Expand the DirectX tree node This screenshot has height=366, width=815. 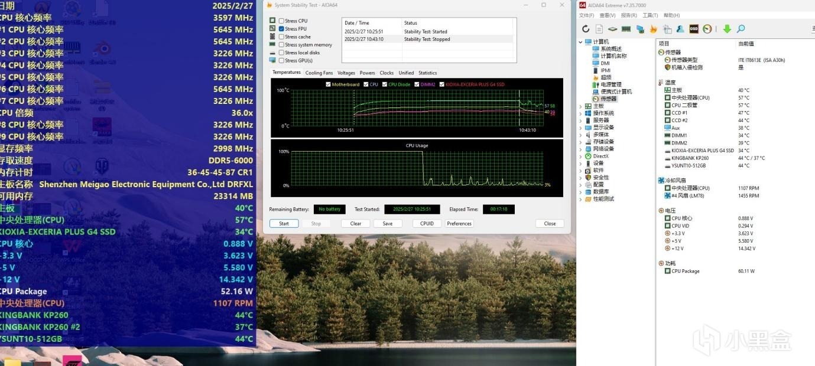pyautogui.click(x=580, y=156)
